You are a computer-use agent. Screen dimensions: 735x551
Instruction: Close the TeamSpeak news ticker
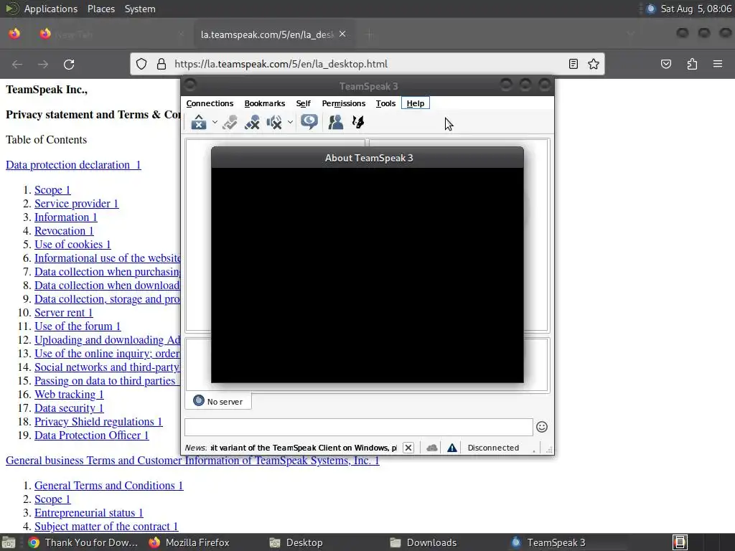[408, 448]
